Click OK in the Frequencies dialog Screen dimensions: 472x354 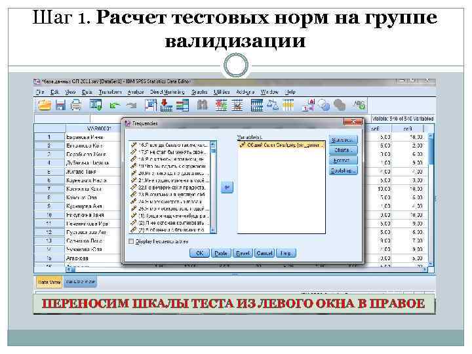[x=199, y=253]
